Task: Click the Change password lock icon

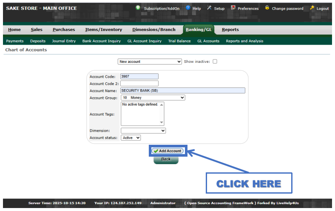Action: (267, 8)
